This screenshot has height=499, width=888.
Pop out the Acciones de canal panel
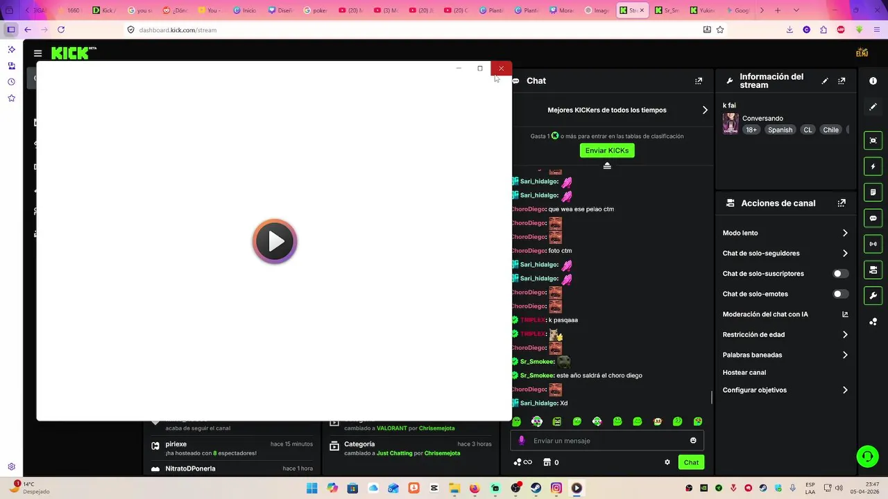point(842,203)
